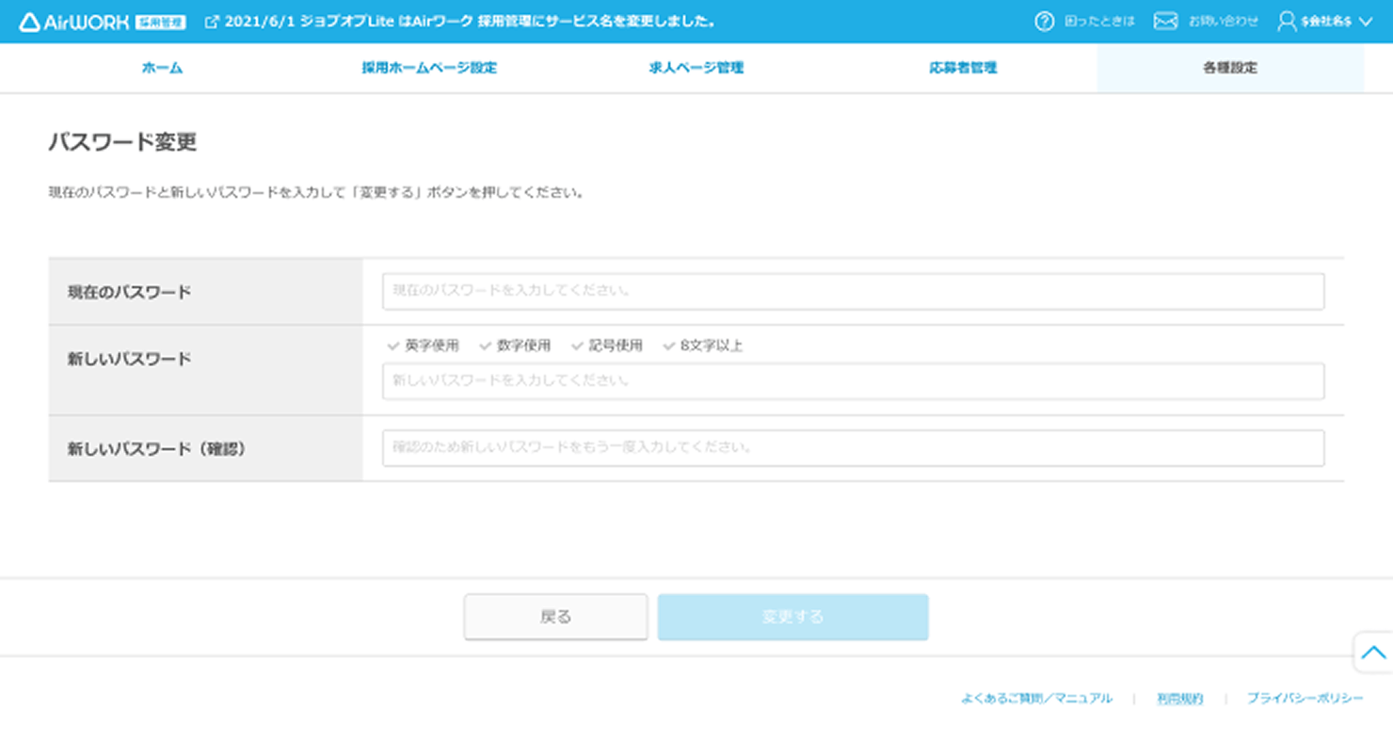Click the 変更する button
Screen dimensions: 1393x742
click(793, 617)
